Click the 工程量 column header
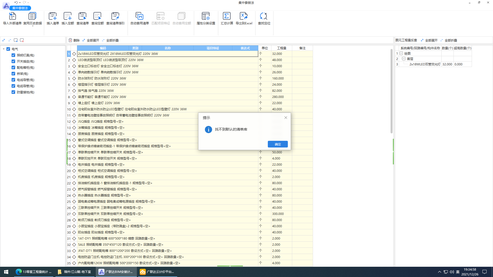Image resolution: width=493 pixels, height=277 pixels. [x=282, y=48]
